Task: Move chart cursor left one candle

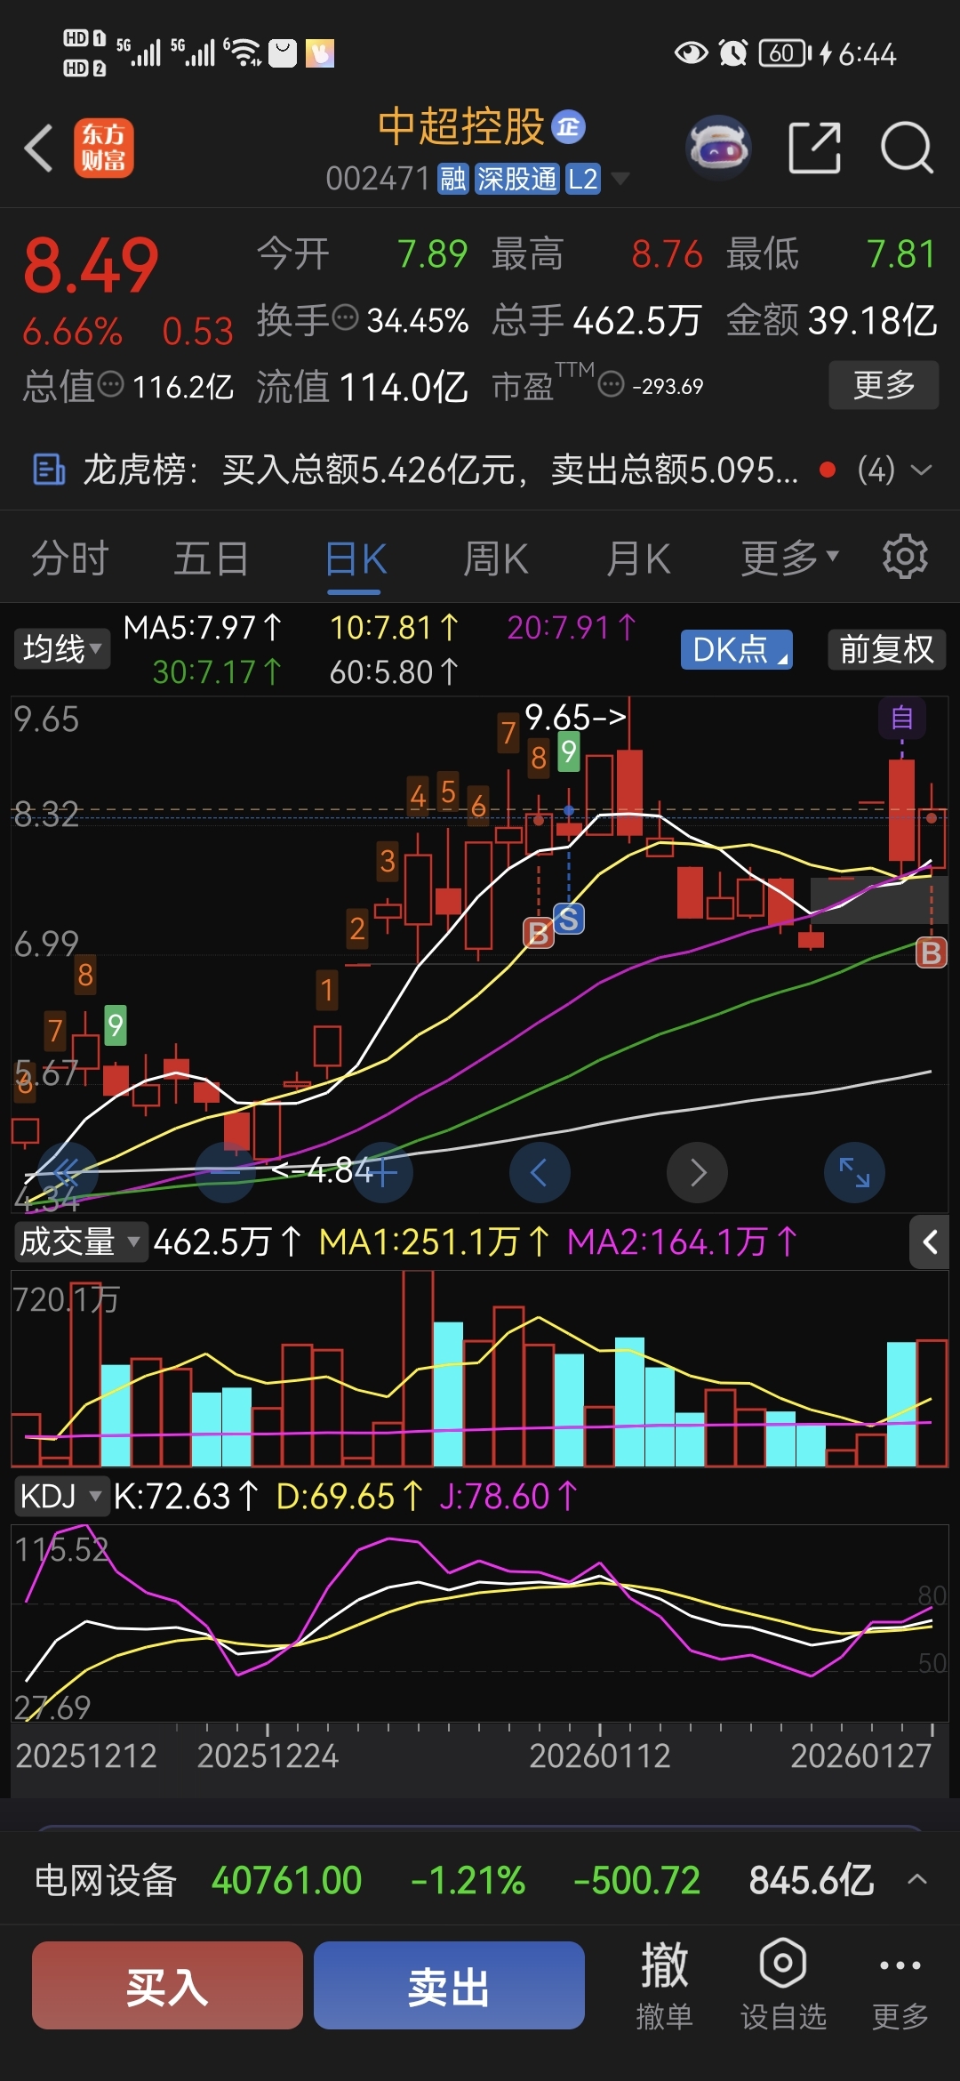Action: point(540,1172)
